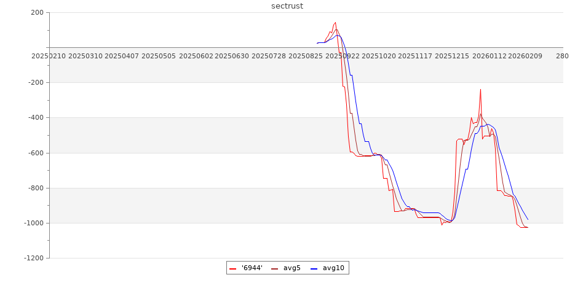Click the 20250407 date label

click(x=122, y=56)
